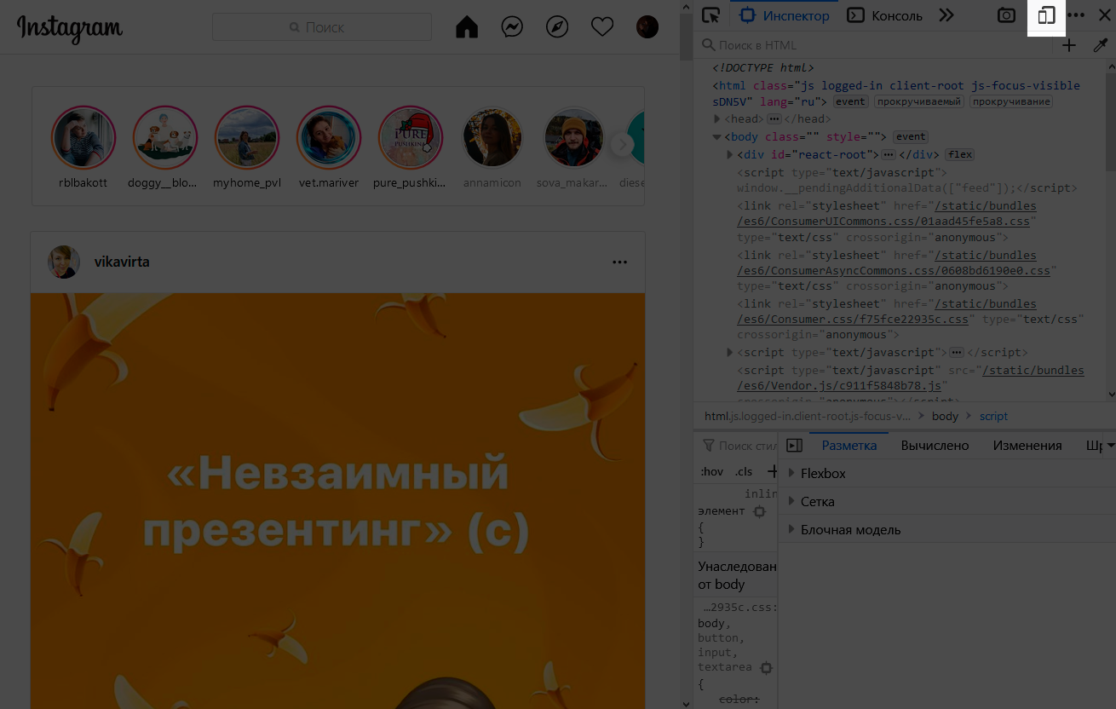
Task: Open the sidebar tabs overflow dropdown arrow
Action: pyautogui.click(x=1110, y=446)
